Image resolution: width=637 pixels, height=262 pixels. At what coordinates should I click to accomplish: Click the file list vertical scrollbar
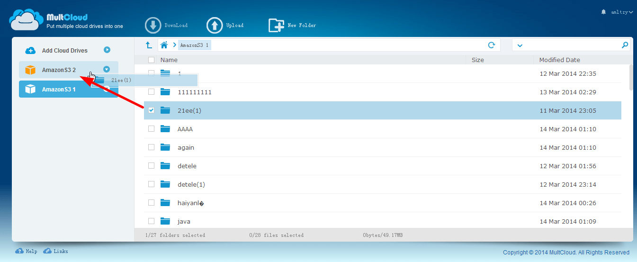coord(631,77)
